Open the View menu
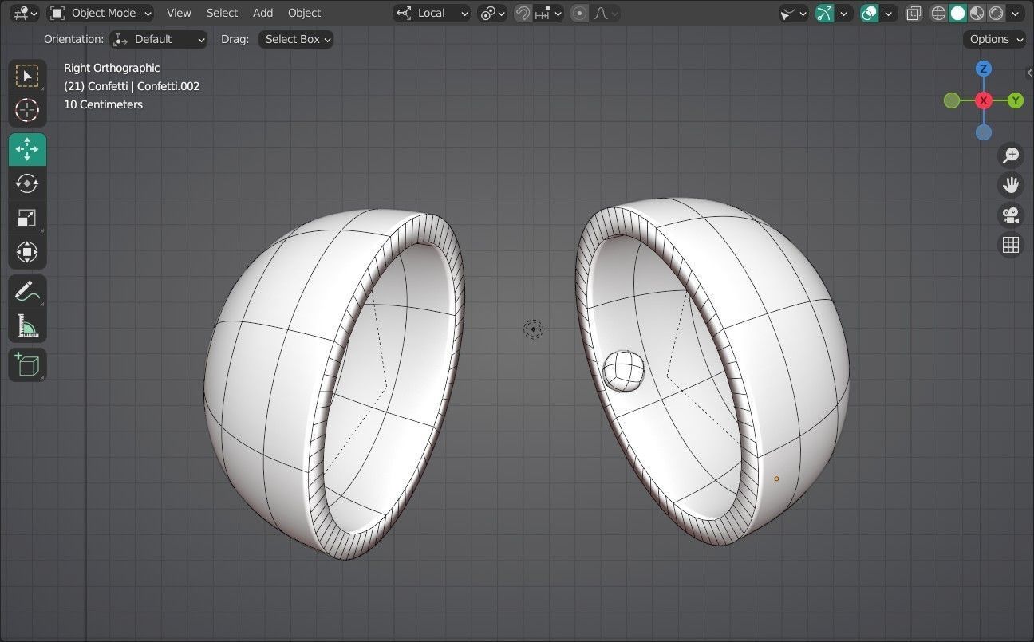1034x642 pixels. 179,13
